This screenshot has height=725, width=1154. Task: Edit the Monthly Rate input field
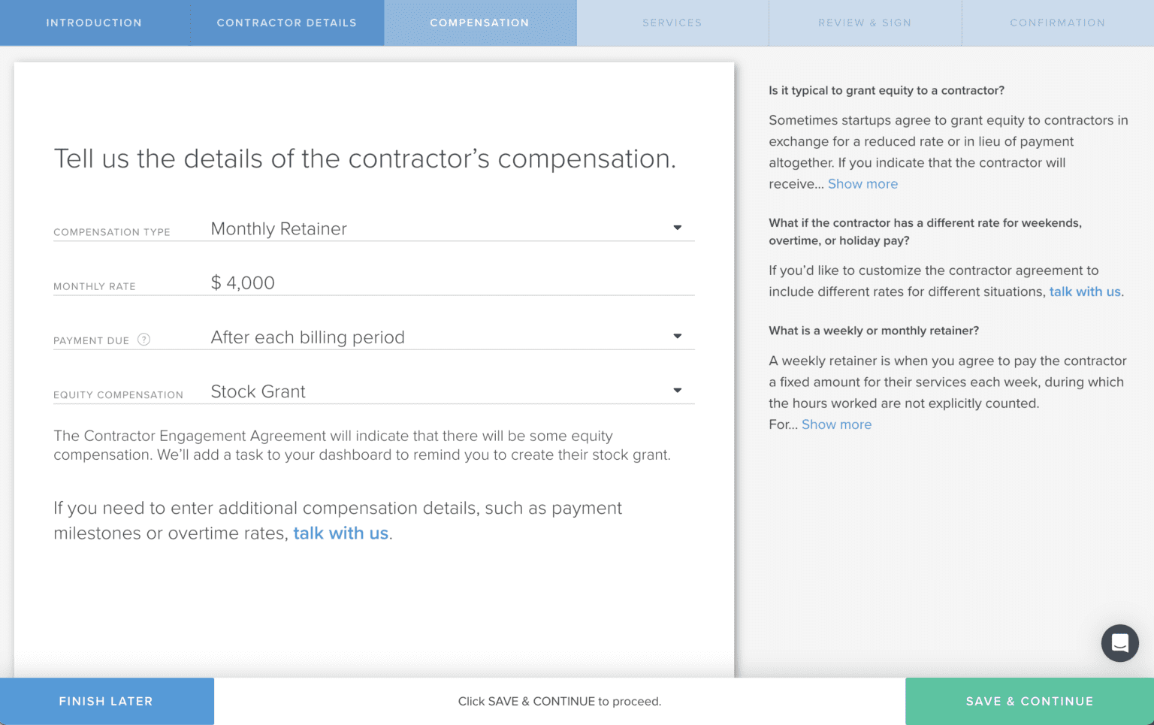click(451, 283)
